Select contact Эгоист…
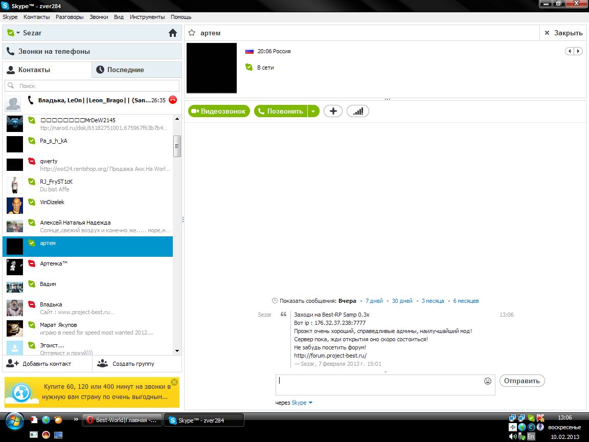The image size is (589, 442). pos(87,347)
